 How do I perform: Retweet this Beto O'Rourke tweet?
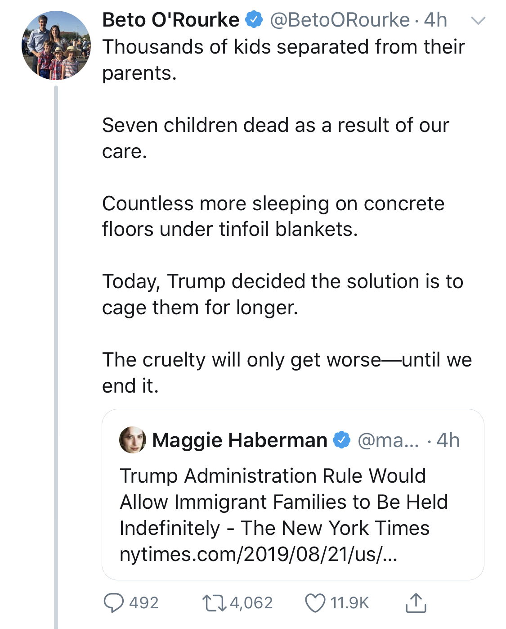tap(214, 603)
